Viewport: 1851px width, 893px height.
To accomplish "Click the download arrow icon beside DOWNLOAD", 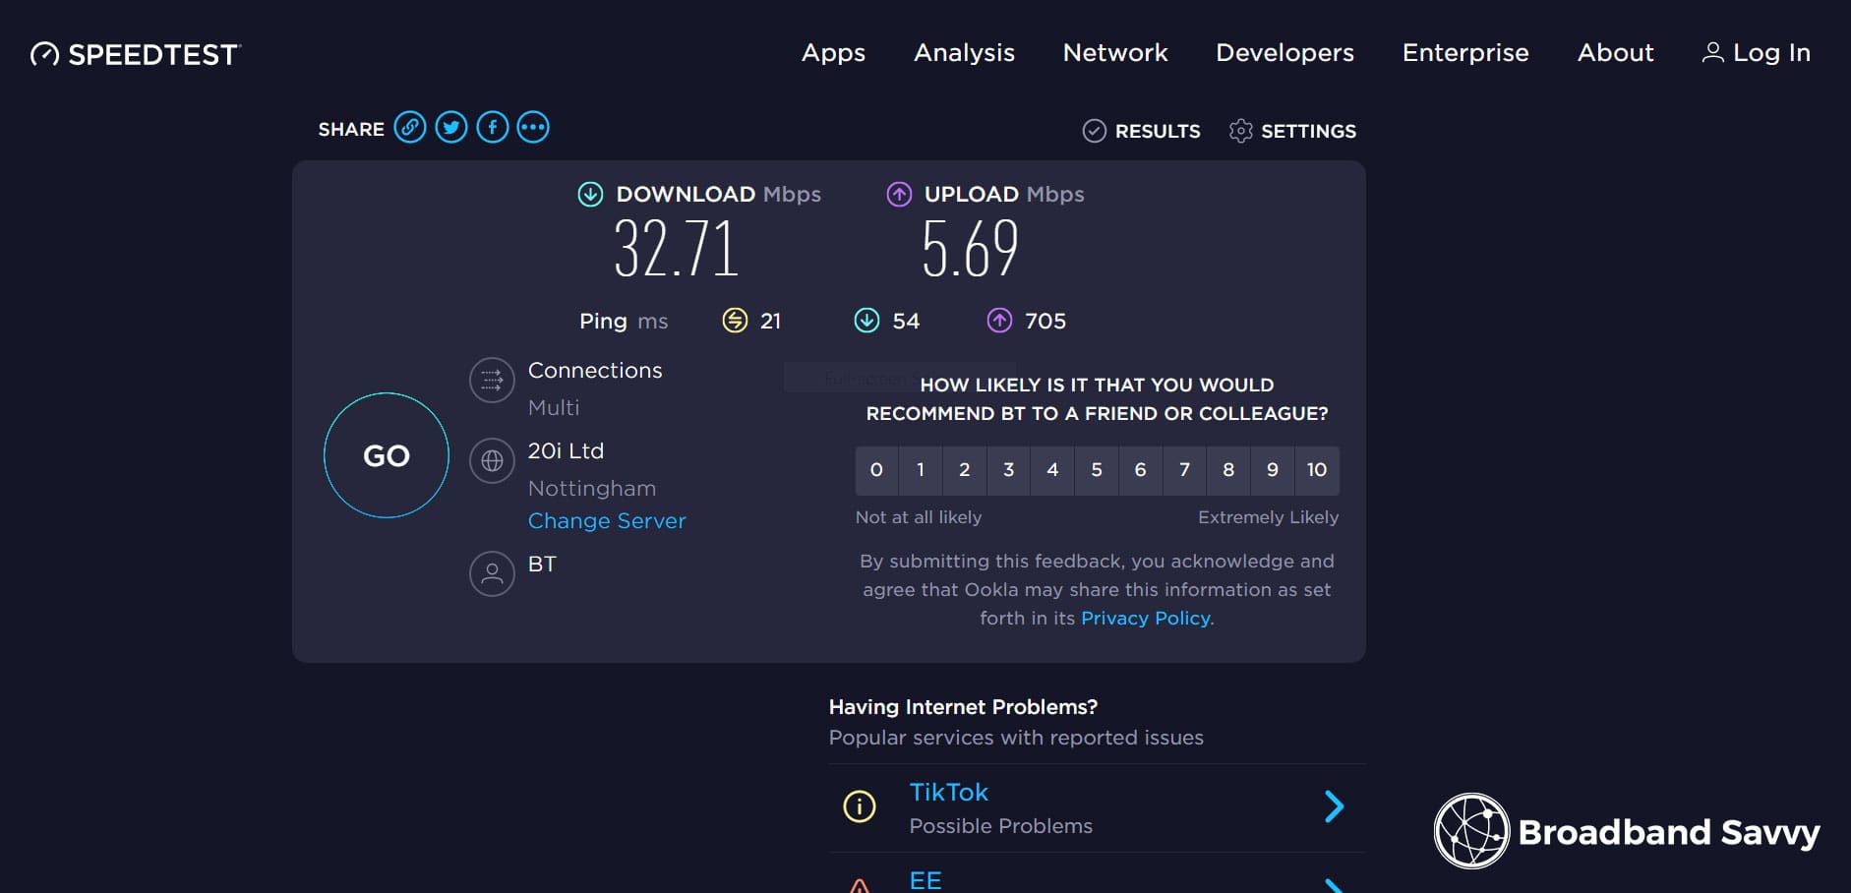I will pyautogui.click(x=590, y=194).
